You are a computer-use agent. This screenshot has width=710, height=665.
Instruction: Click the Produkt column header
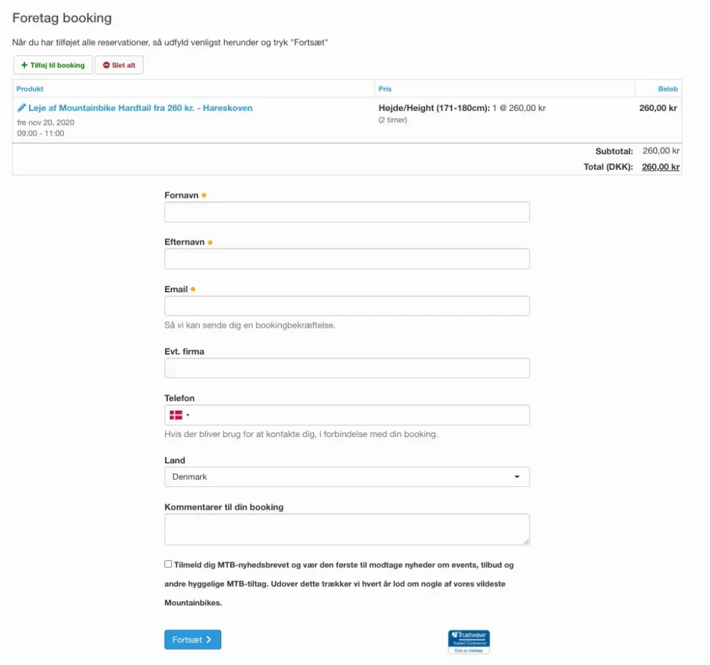coord(30,89)
